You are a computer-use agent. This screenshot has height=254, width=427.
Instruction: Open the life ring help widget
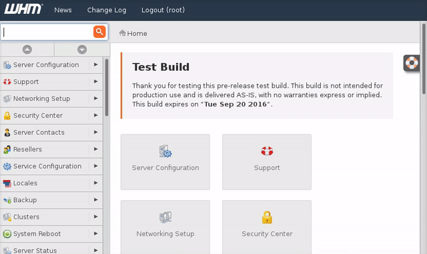[x=412, y=63]
